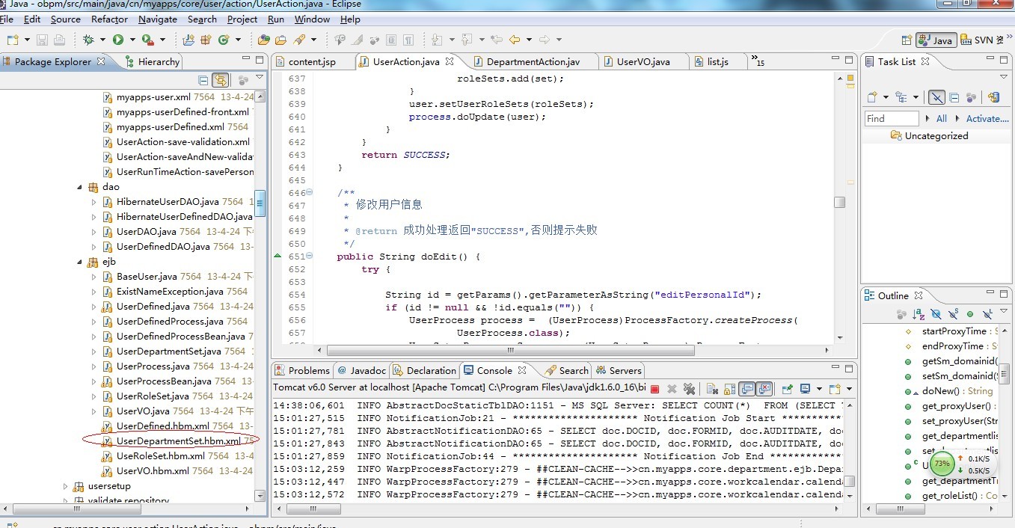Image resolution: width=1015 pixels, height=528 pixels.
Task: Open the Run button dropdown arrow
Action: pyautogui.click(x=132, y=40)
